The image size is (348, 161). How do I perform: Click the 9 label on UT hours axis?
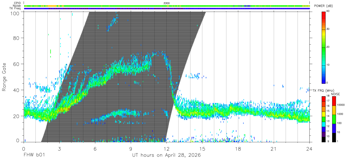point(131,149)
